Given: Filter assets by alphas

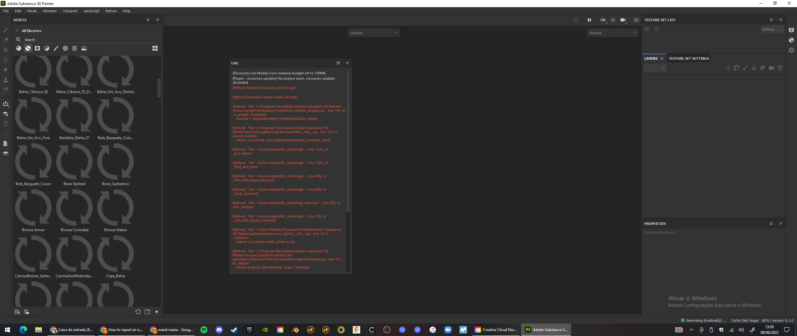Looking at the screenshot, I should click(x=65, y=48).
